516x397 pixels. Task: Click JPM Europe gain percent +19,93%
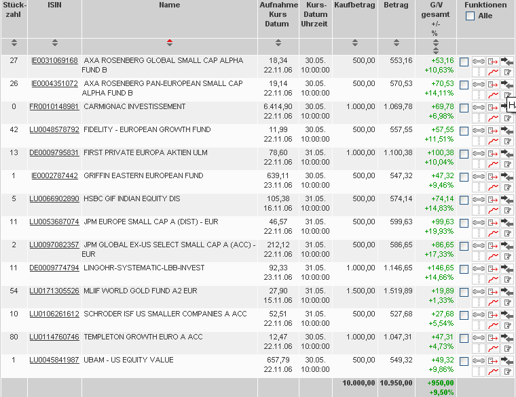[439, 231]
